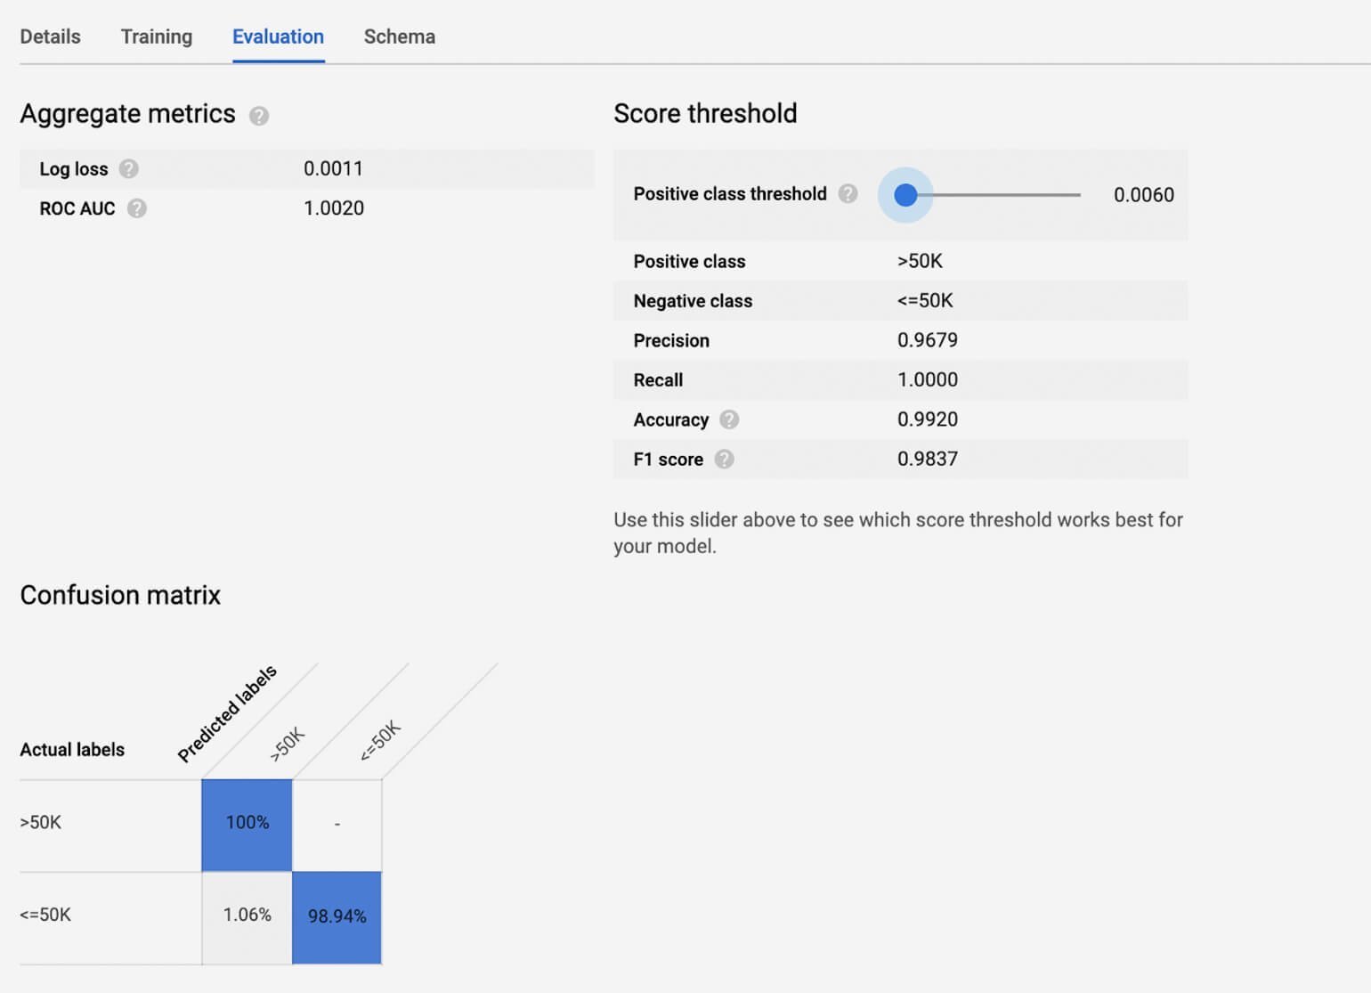
Task: Click the Precision value 0.9679
Action: [927, 340]
